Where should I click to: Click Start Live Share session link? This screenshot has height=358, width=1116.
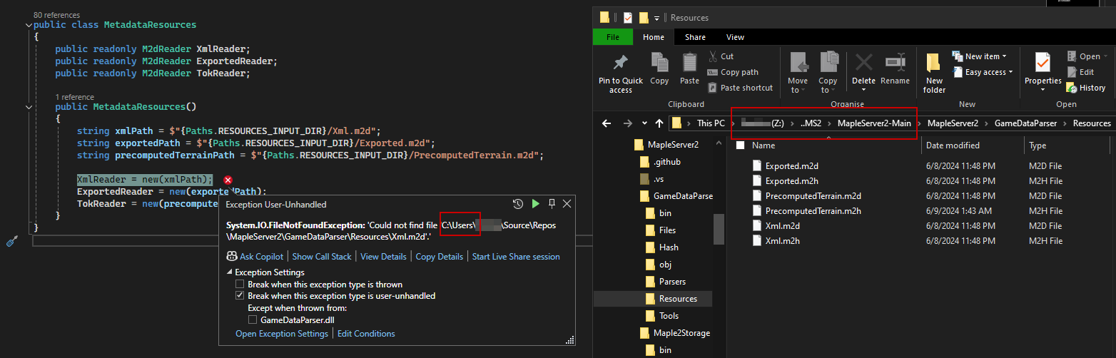point(516,256)
